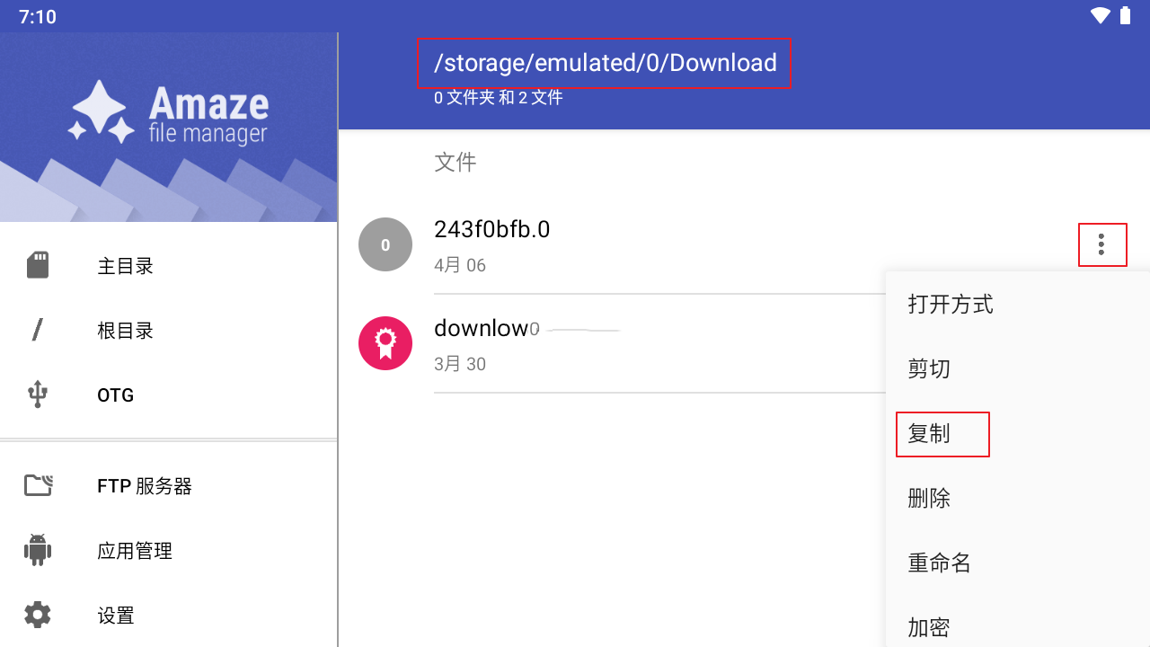Click the USB icon beside OTG

[38, 395]
